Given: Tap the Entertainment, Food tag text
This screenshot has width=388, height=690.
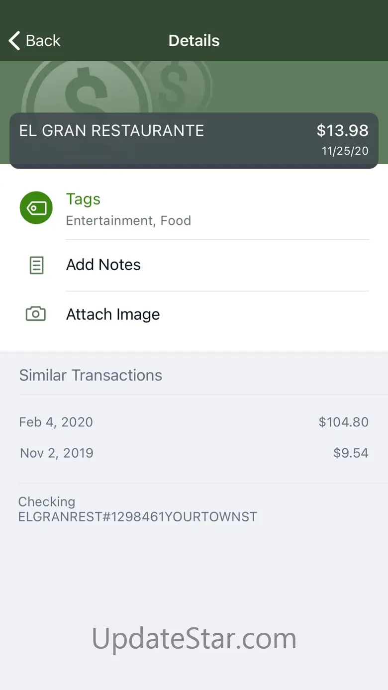Looking at the screenshot, I should (128, 220).
